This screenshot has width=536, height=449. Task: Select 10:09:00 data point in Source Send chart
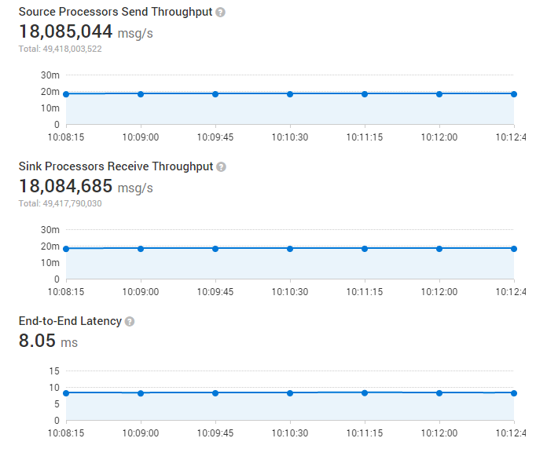(141, 94)
